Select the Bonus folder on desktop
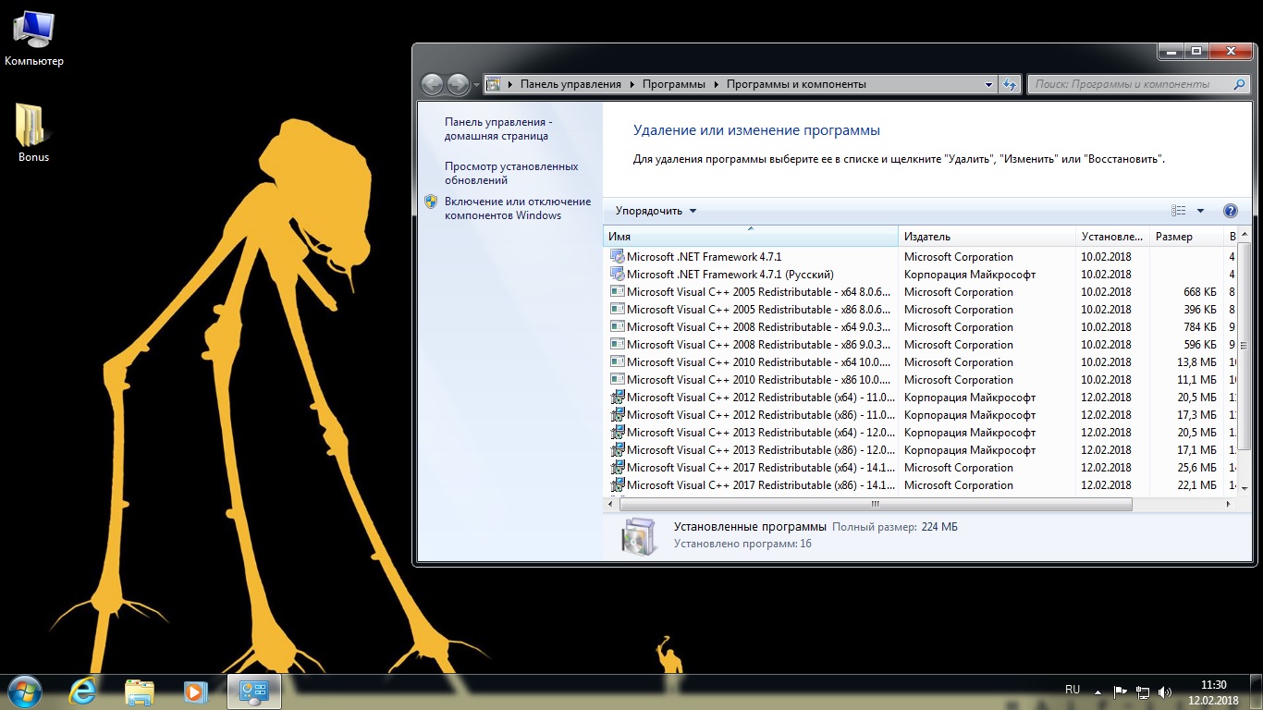The image size is (1263, 710). point(33,133)
